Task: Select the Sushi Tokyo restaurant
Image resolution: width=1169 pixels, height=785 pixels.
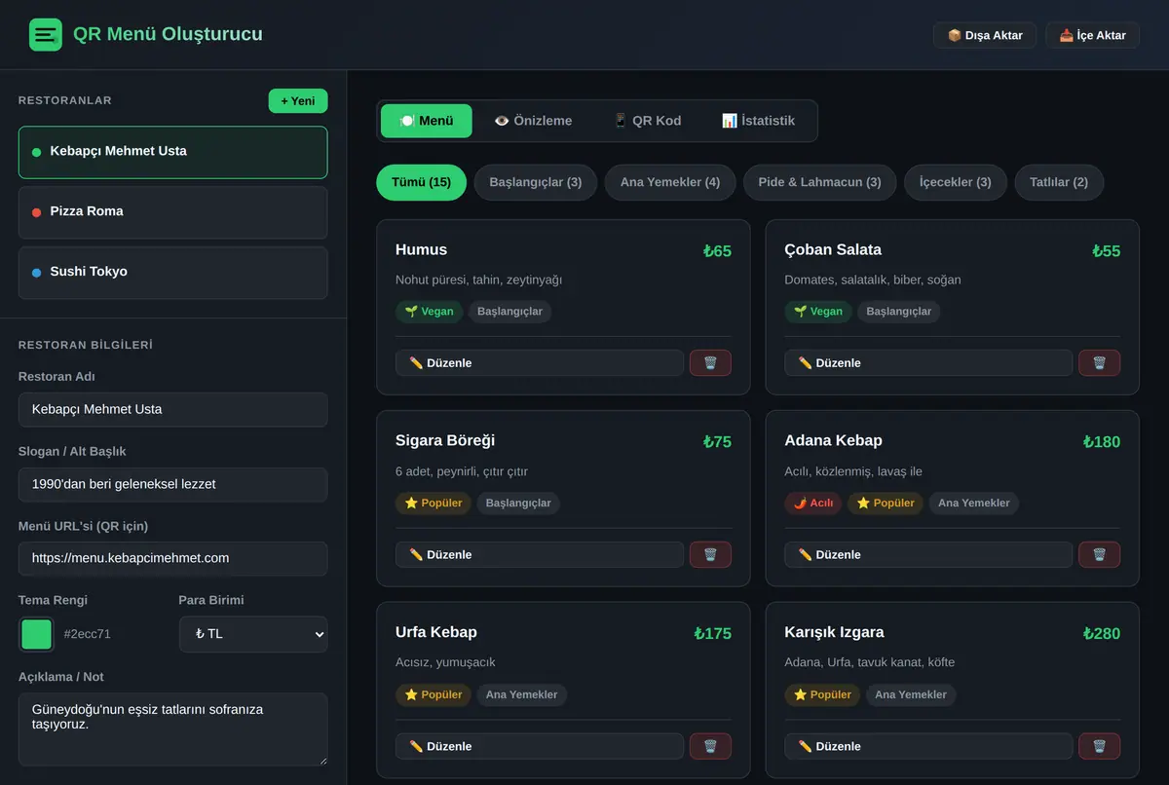Action: coord(173,273)
